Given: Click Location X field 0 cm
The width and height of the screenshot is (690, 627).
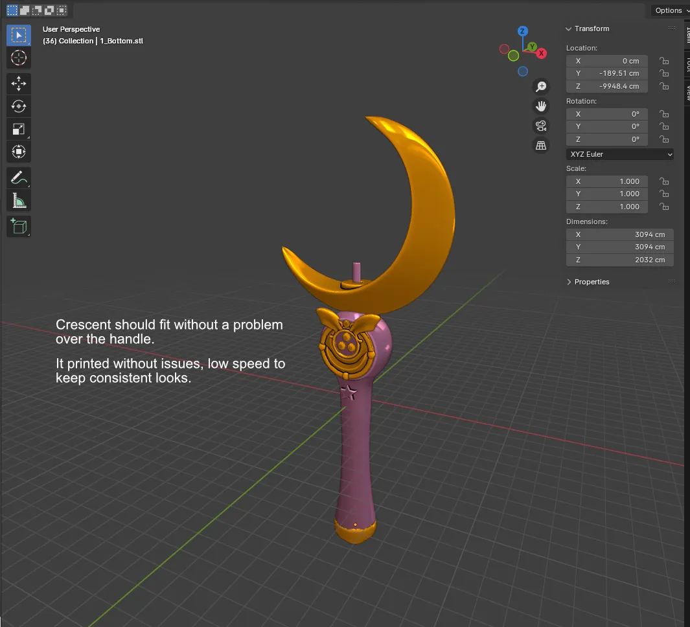Looking at the screenshot, I should coord(607,61).
